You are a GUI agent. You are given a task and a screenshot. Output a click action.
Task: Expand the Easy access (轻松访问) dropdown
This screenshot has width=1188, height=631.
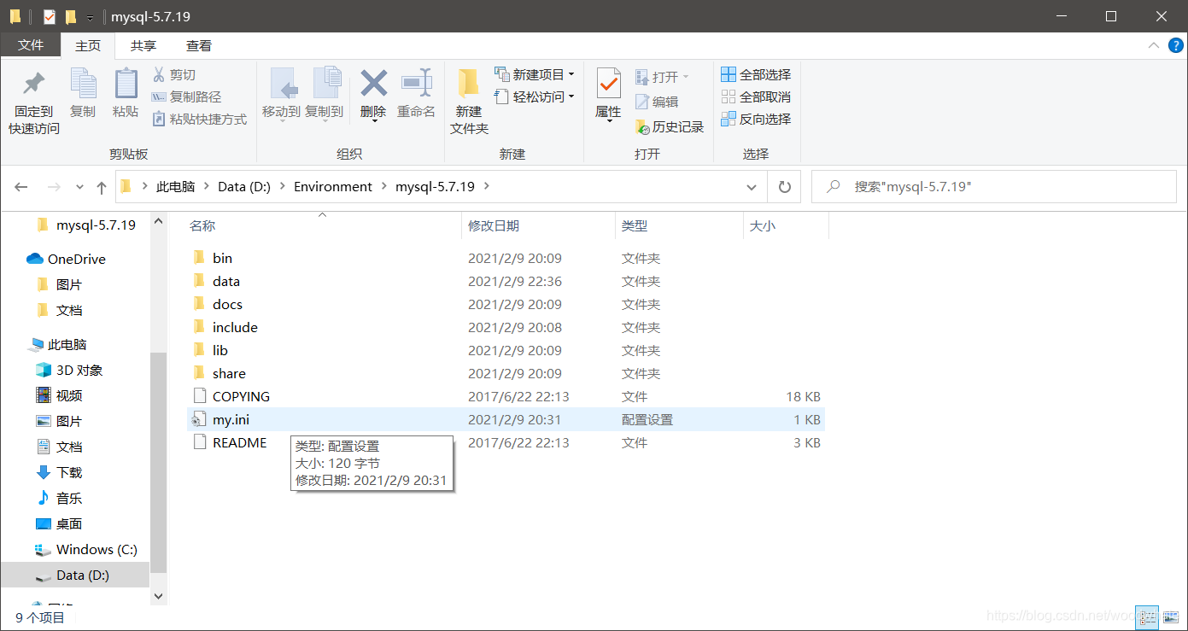tap(535, 97)
